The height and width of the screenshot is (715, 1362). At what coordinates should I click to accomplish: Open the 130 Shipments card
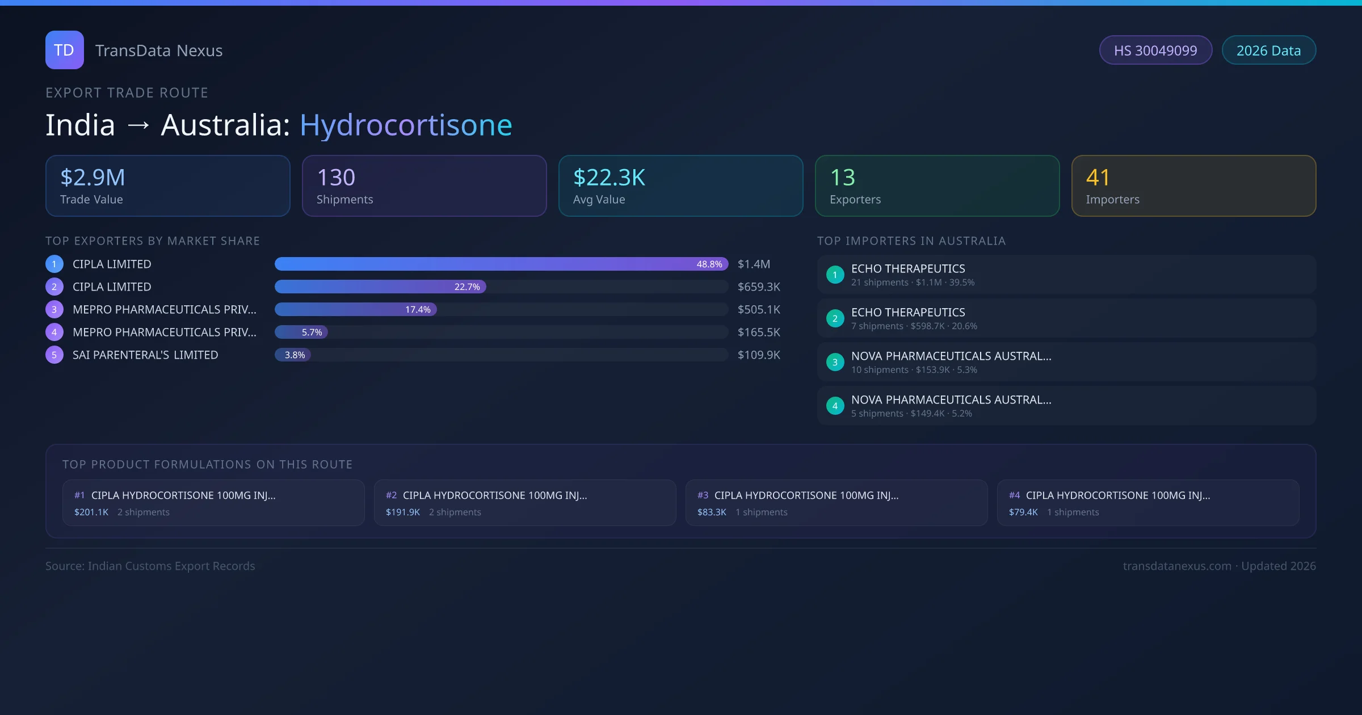(x=424, y=186)
